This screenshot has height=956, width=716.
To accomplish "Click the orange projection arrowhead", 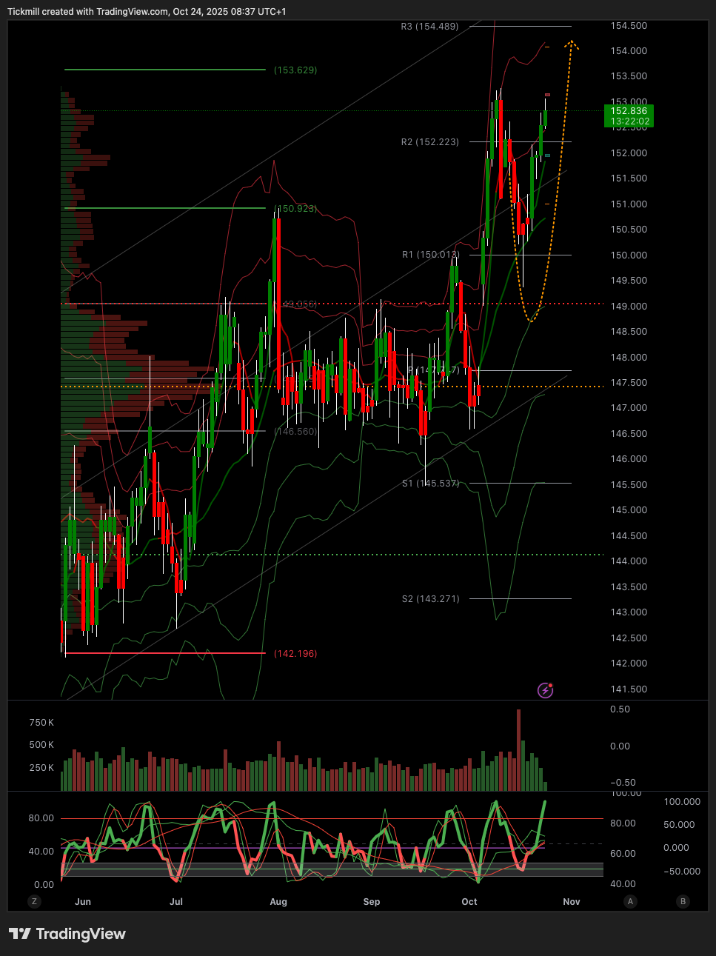I will [x=571, y=45].
